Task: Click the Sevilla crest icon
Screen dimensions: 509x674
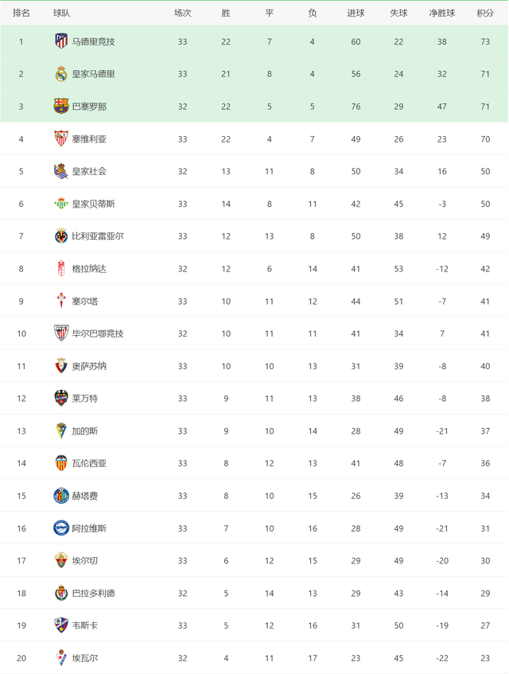Action: pos(61,138)
